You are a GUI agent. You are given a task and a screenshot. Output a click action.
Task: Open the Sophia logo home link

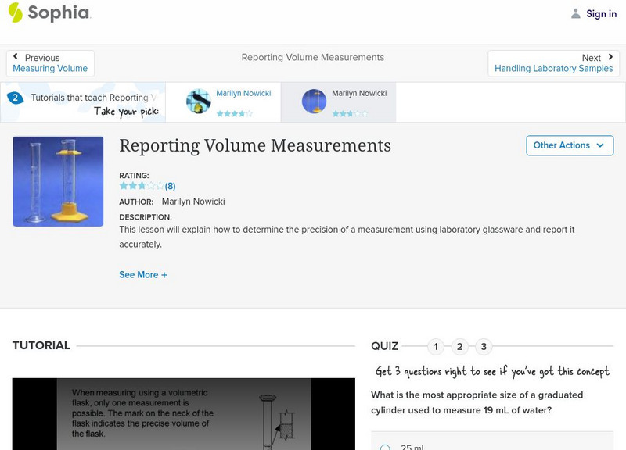pos(49,12)
